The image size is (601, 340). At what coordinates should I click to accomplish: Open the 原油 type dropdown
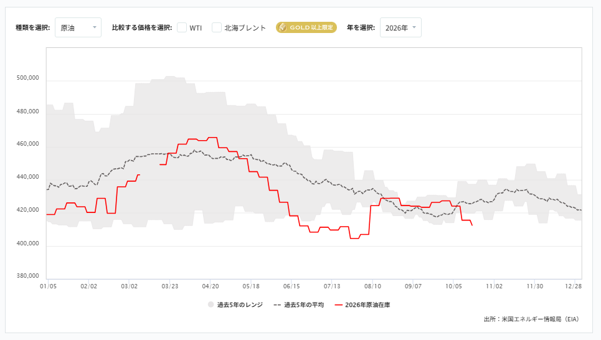coord(78,27)
